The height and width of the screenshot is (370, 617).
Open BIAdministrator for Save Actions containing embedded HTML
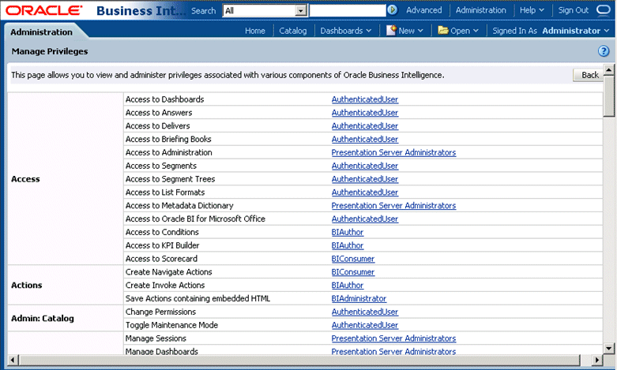click(x=359, y=298)
